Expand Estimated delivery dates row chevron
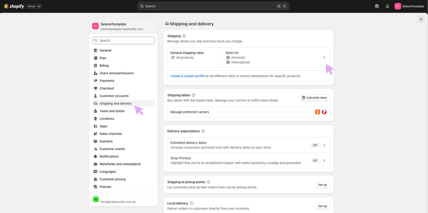The width and height of the screenshot is (428, 213). 324,145
